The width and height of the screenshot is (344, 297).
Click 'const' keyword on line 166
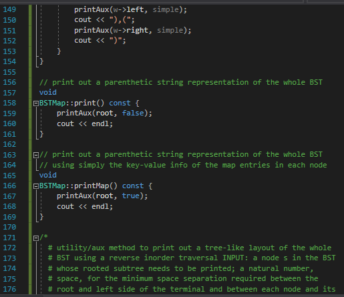point(133,186)
